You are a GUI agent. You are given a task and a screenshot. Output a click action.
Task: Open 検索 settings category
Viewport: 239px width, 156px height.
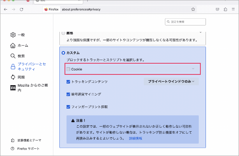click(x=21, y=56)
